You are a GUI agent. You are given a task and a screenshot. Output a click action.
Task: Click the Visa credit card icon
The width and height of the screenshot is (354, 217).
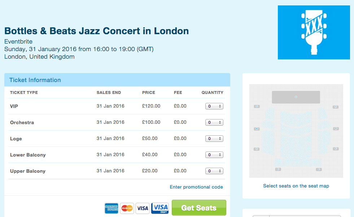143,208
